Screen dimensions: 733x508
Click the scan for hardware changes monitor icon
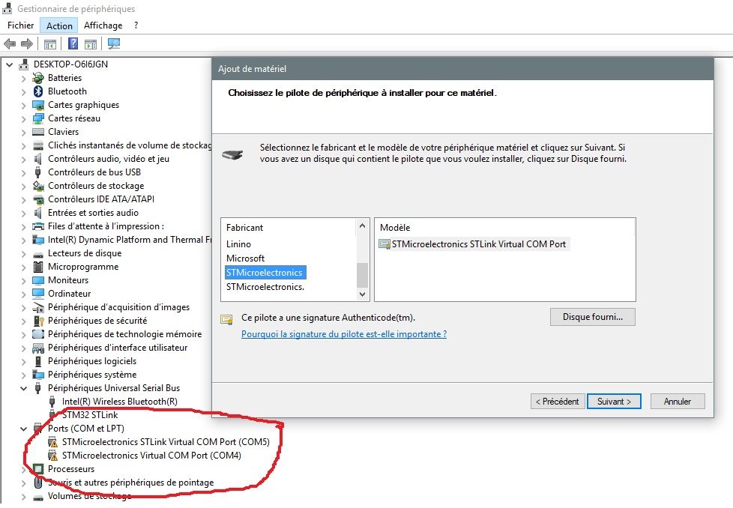pyautogui.click(x=114, y=44)
